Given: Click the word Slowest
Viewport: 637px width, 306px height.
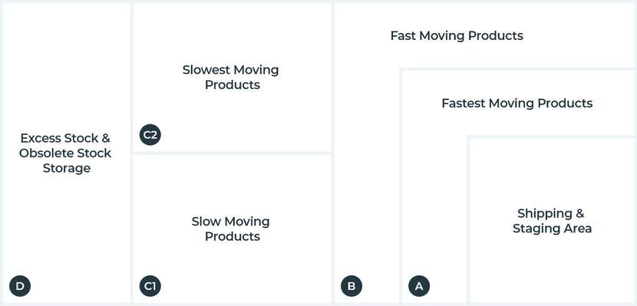Looking at the screenshot, I should pyautogui.click(x=206, y=70).
